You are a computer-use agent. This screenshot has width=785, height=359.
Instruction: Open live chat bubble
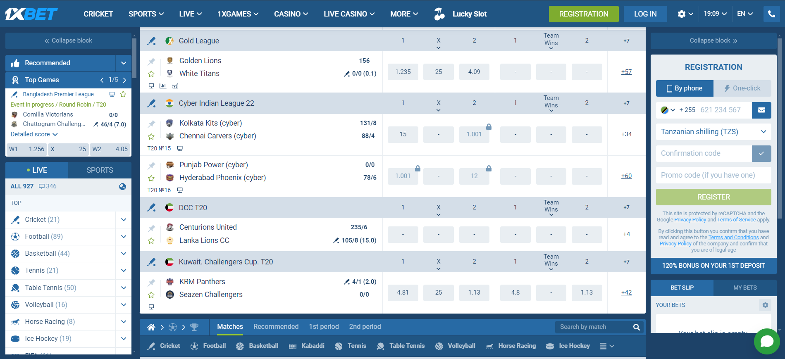coord(767,341)
